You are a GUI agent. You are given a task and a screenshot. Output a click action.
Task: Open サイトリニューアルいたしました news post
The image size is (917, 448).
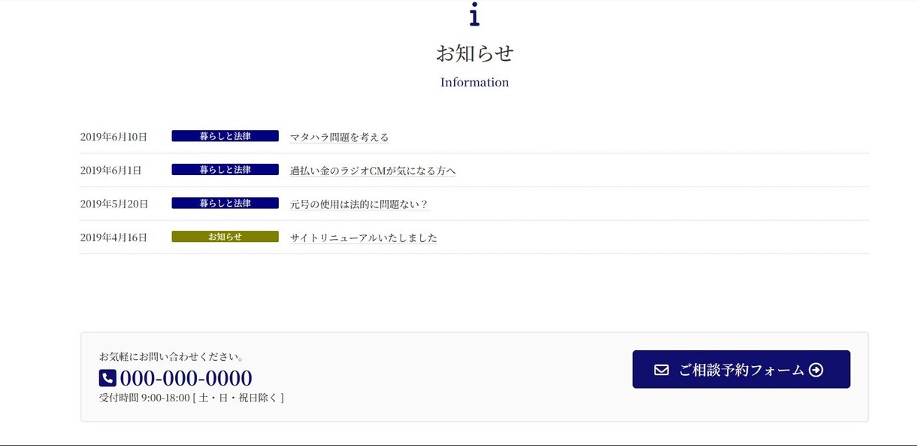point(364,238)
